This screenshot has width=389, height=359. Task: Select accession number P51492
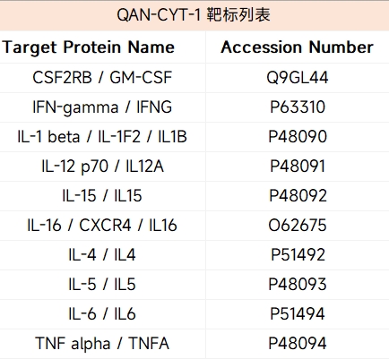298,255
